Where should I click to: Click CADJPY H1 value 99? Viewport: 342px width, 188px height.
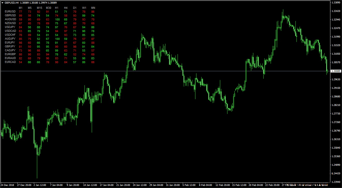pos(57,50)
